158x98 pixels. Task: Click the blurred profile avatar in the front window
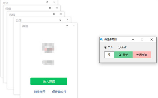point(48,48)
